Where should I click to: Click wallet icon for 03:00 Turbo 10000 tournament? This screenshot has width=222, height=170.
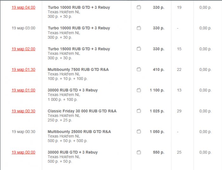[x=139, y=28]
